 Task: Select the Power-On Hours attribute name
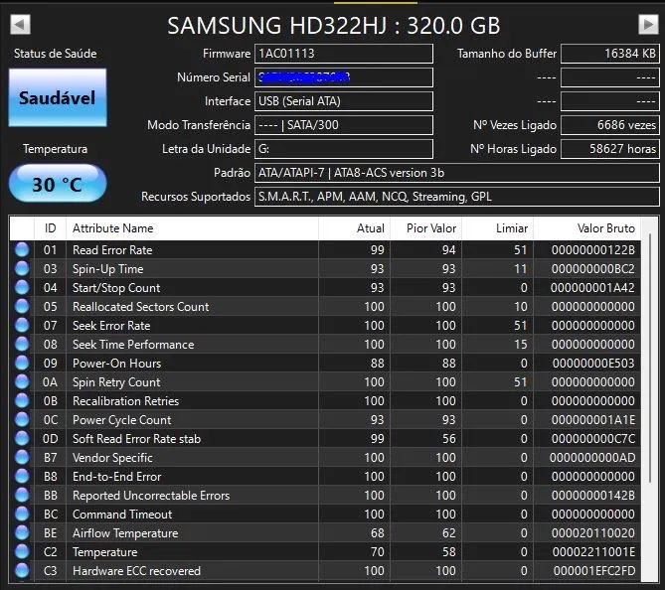click(116, 364)
